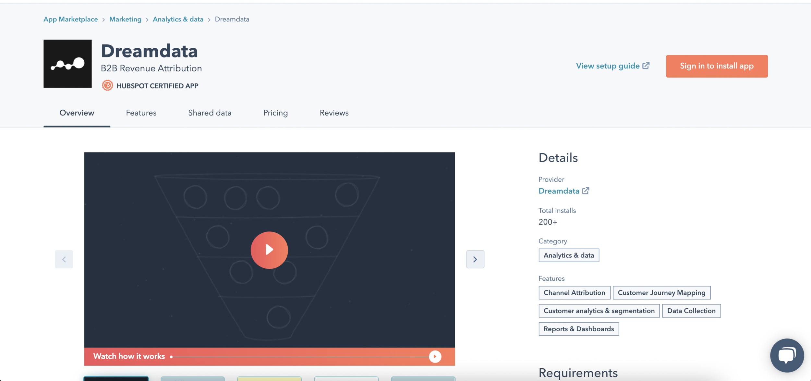The width and height of the screenshot is (811, 381).
Task: Go to previous carousel slide
Action: point(64,259)
